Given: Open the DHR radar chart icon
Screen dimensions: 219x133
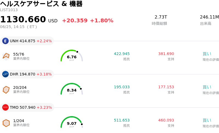Looking at the screenshot, I should (6, 90).
